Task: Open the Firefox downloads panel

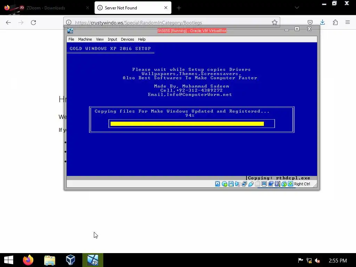Action: pyautogui.click(x=322, y=22)
